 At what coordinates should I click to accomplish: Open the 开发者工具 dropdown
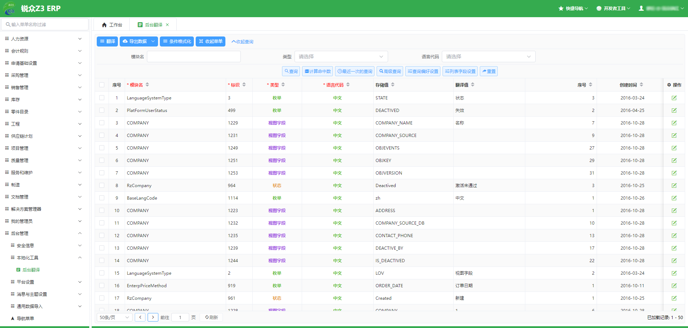[613, 8]
